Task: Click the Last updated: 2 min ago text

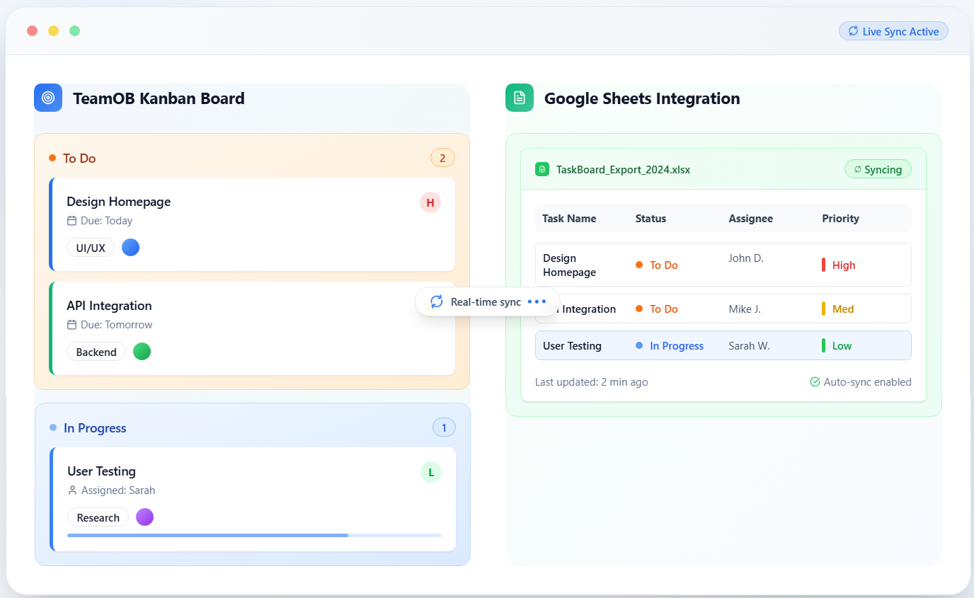Action: 591,381
